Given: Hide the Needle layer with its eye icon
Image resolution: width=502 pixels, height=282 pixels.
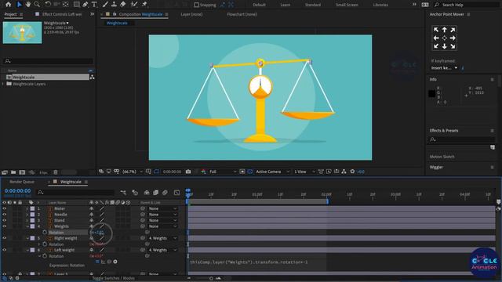Looking at the screenshot, I should coord(5,215).
